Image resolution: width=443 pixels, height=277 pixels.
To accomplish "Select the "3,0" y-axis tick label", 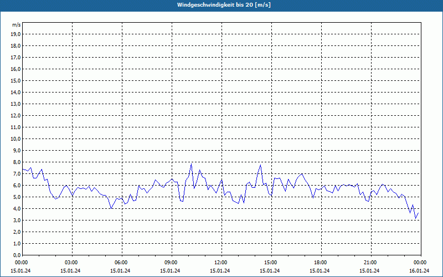I will [17, 220].
